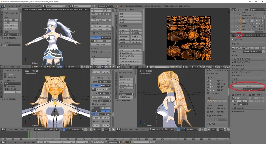
Task: Edit the 終了 40 end frame field
Action: 67,142
